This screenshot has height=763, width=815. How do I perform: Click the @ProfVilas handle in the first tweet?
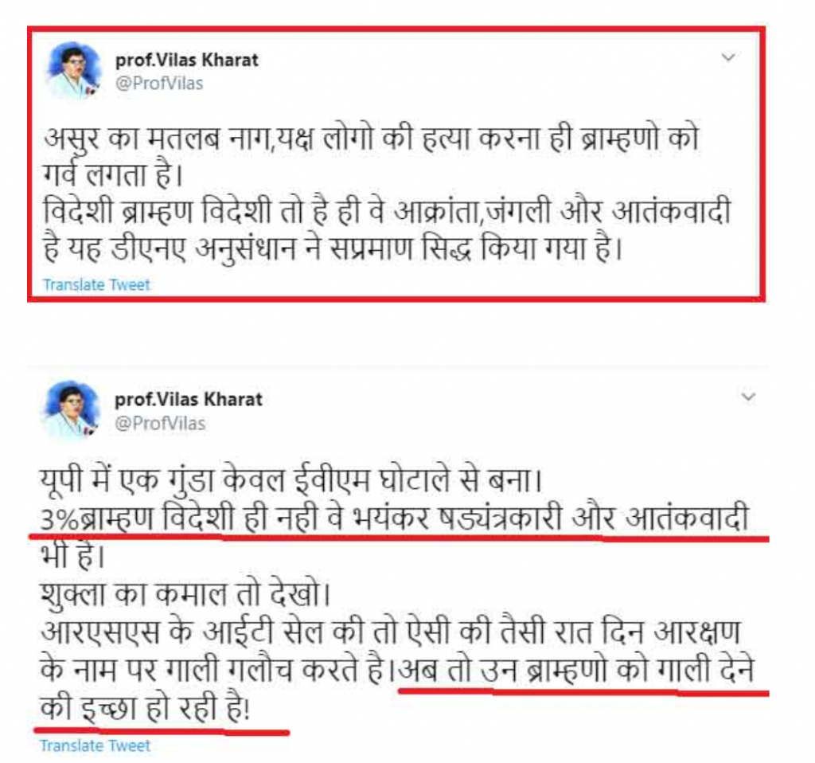coord(159,84)
